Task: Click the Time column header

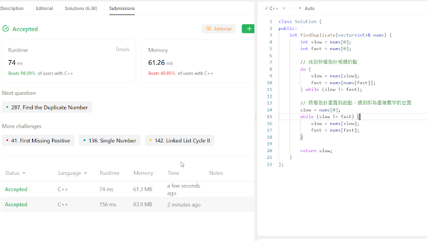Action: [x=173, y=173]
